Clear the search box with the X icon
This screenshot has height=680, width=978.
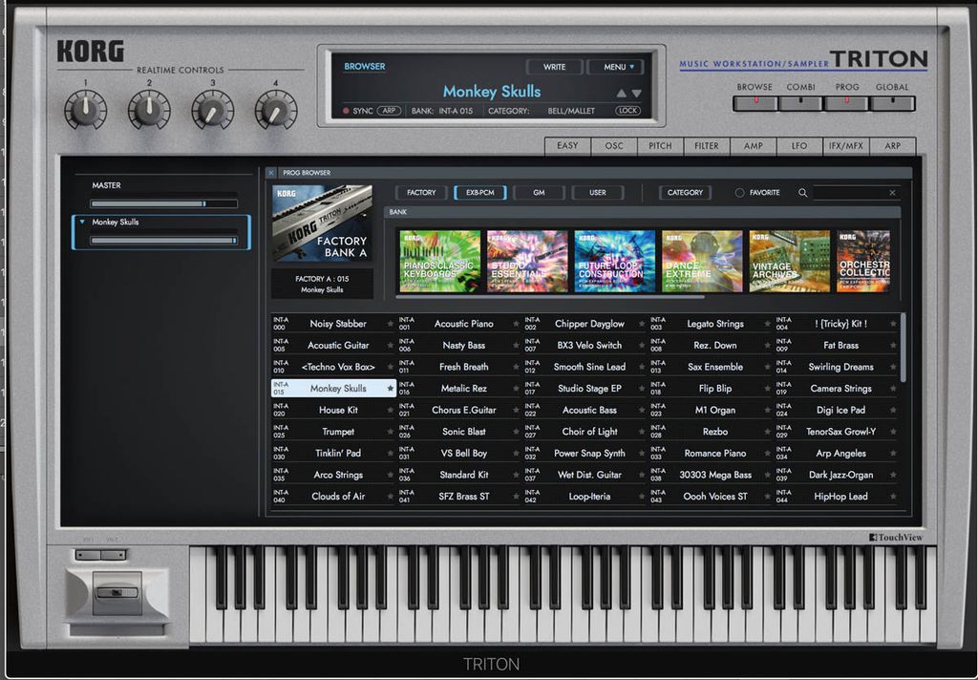[892, 192]
